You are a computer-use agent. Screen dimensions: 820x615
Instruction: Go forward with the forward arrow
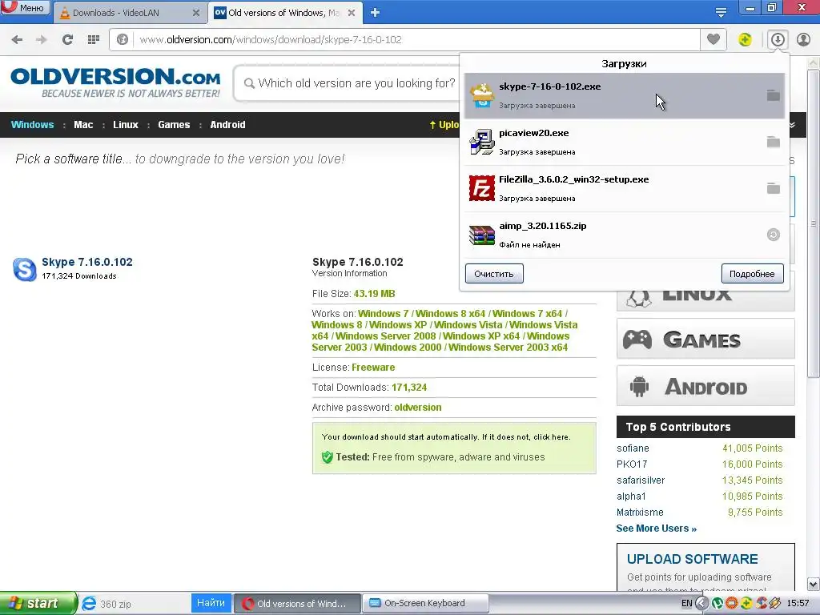coord(42,40)
